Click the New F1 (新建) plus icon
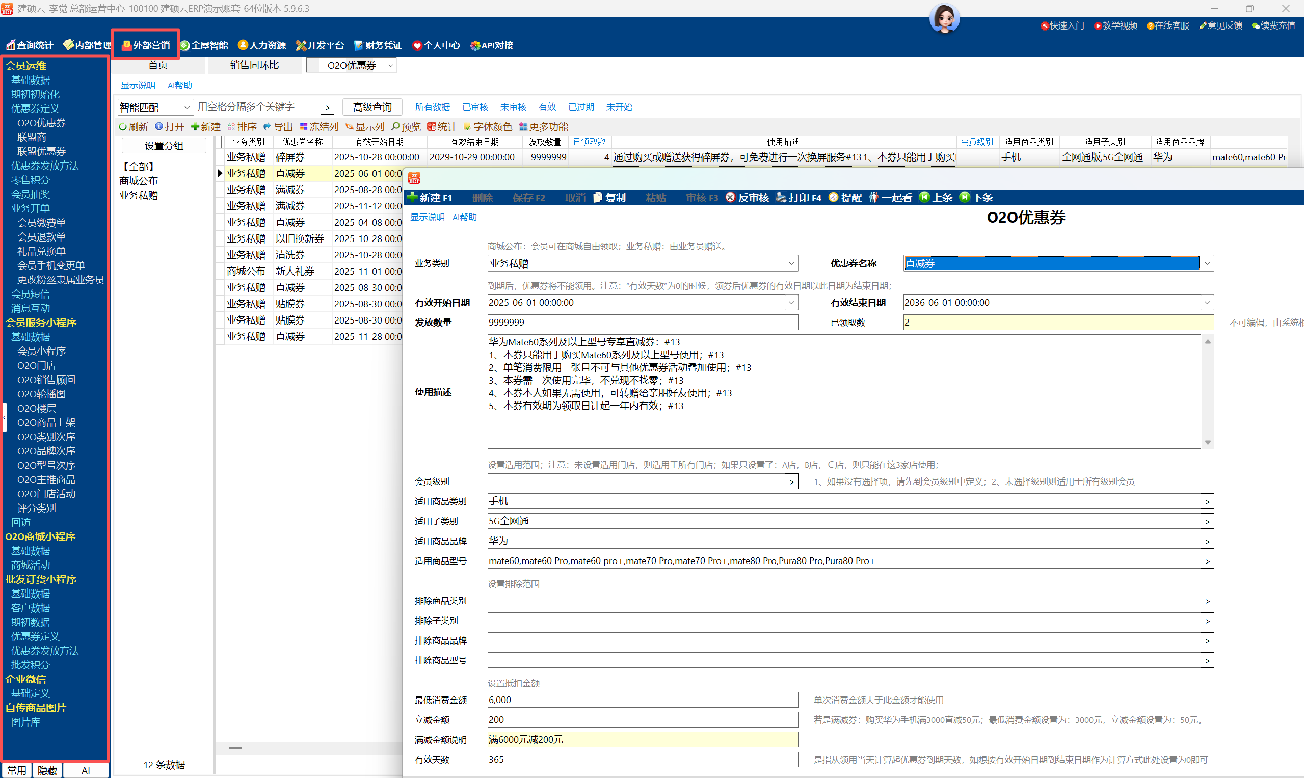 413,197
